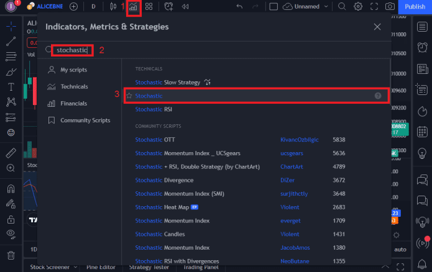Add the Stochastic Heat Map script
This screenshot has height=272, width=432.
click(x=162, y=207)
